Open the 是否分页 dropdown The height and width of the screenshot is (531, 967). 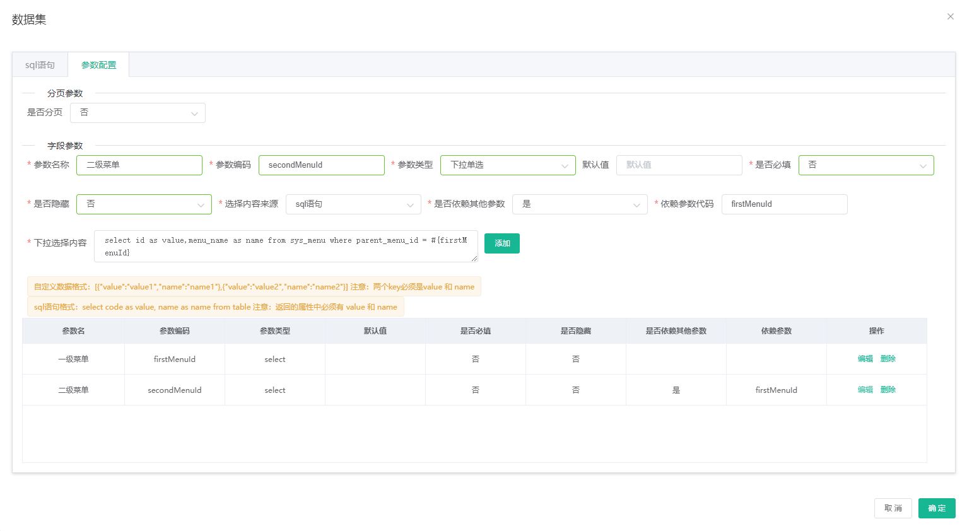tap(138, 113)
